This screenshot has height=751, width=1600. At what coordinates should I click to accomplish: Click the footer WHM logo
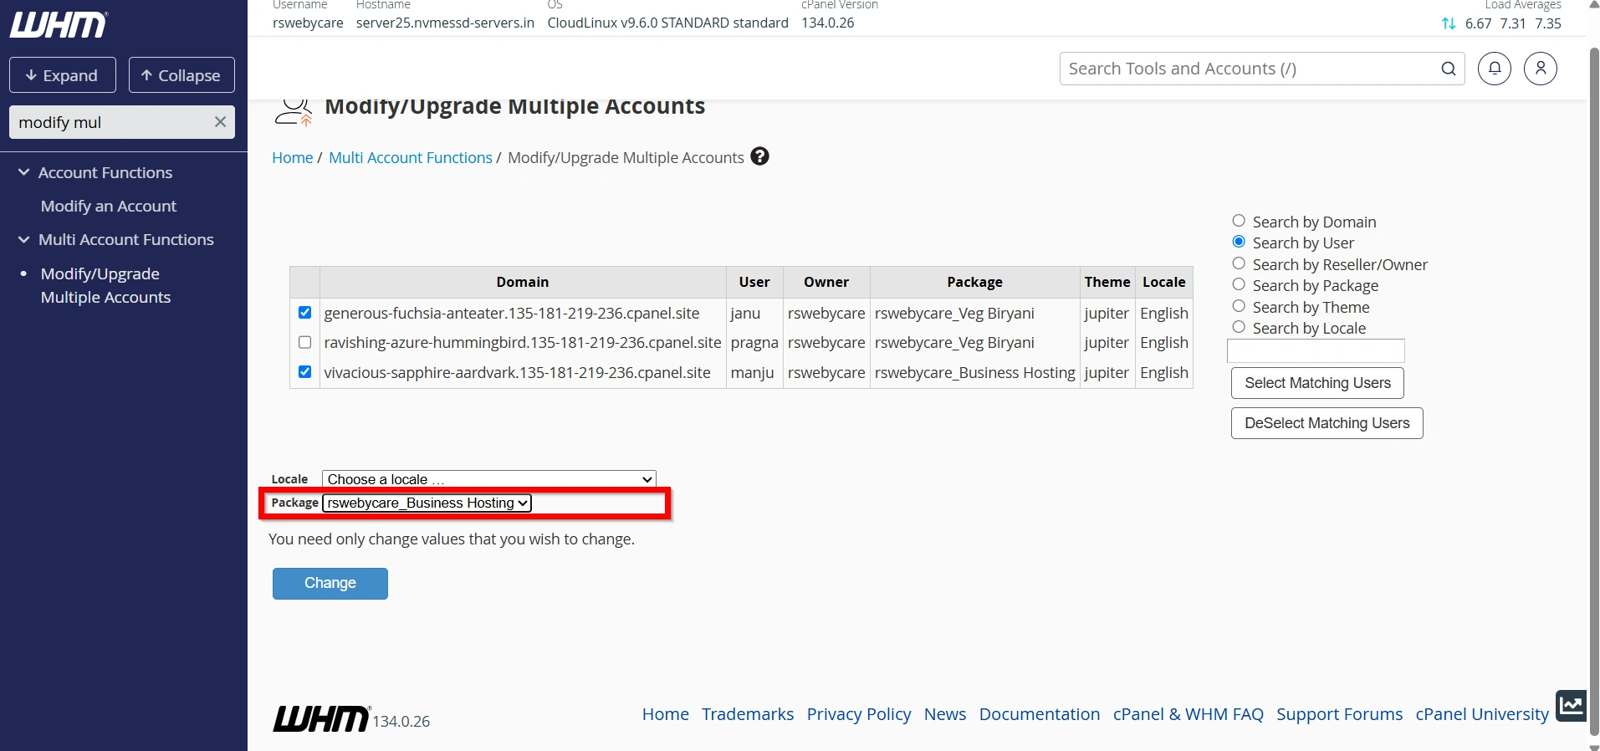coord(321,718)
